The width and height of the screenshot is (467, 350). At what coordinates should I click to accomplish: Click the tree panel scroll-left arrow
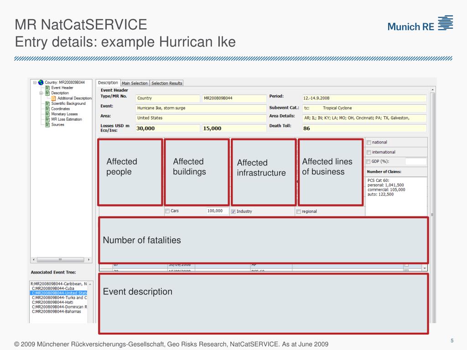point(34,259)
